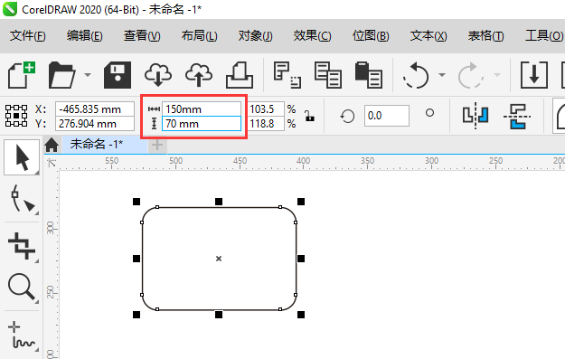Click the Cut icon
565x359 pixels.
pos(287,75)
